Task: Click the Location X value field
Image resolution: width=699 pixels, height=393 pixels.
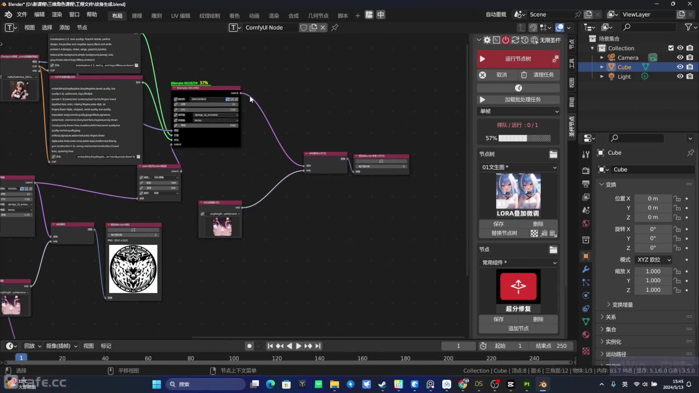Action: [653, 199]
